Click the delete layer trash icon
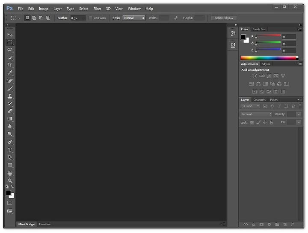The height and width of the screenshot is (233, 308). [293, 224]
